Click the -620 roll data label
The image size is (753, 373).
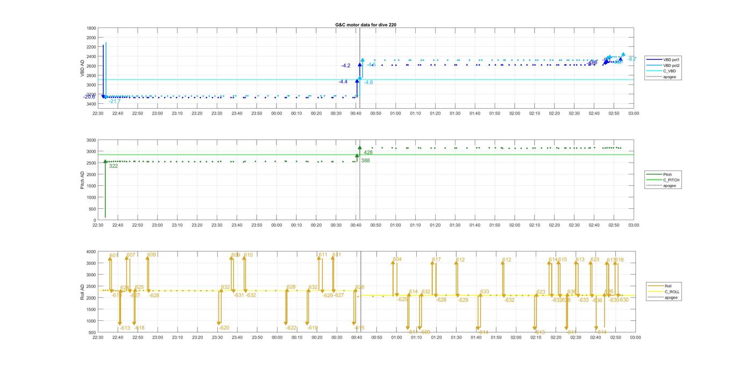224,328
